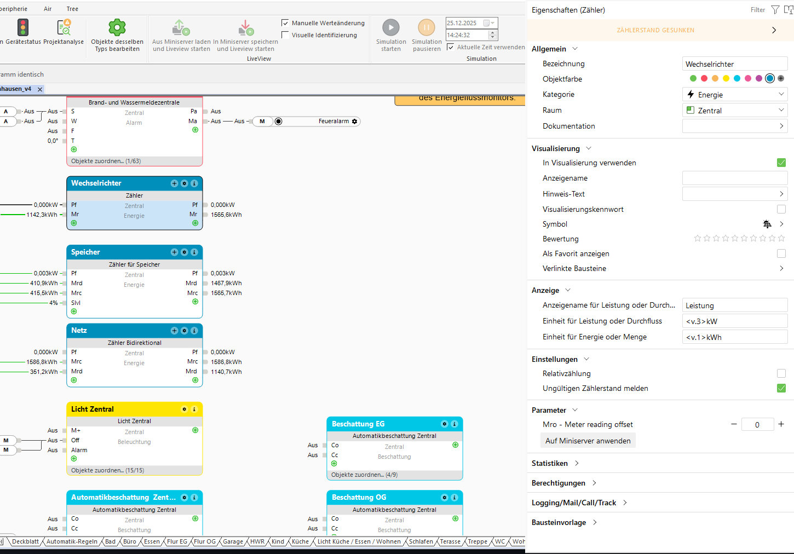Click Auf Miniserver anwenden button

[588, 441]
